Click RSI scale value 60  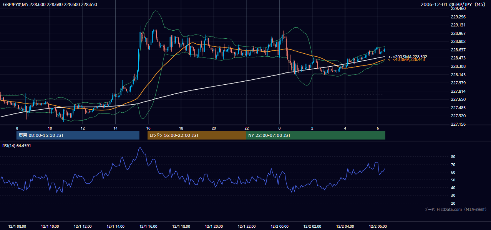(453, 172)
